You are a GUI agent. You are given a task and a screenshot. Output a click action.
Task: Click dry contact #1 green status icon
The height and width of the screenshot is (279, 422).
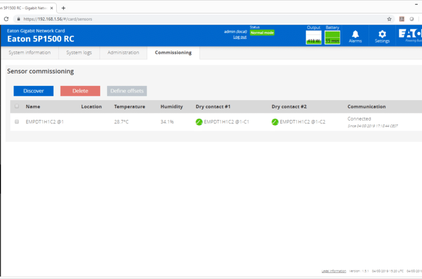click(x=199, y=122)
